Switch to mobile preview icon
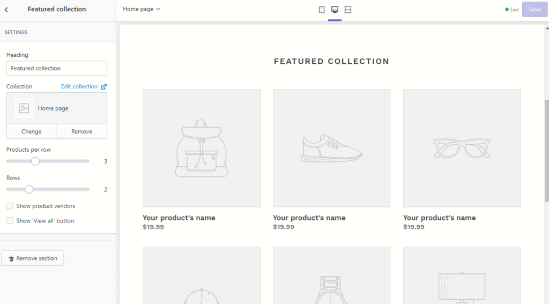549x304 pixels. (322, 10)
